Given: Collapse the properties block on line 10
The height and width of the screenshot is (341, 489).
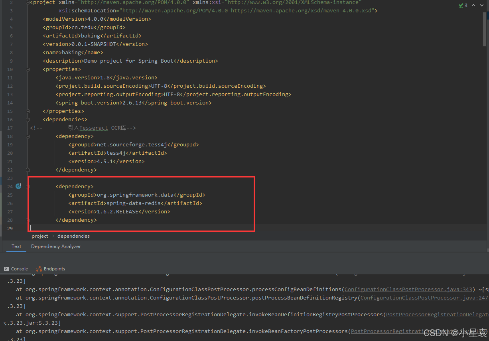Looking at the screenshot, I should click(x=28, y=69).
